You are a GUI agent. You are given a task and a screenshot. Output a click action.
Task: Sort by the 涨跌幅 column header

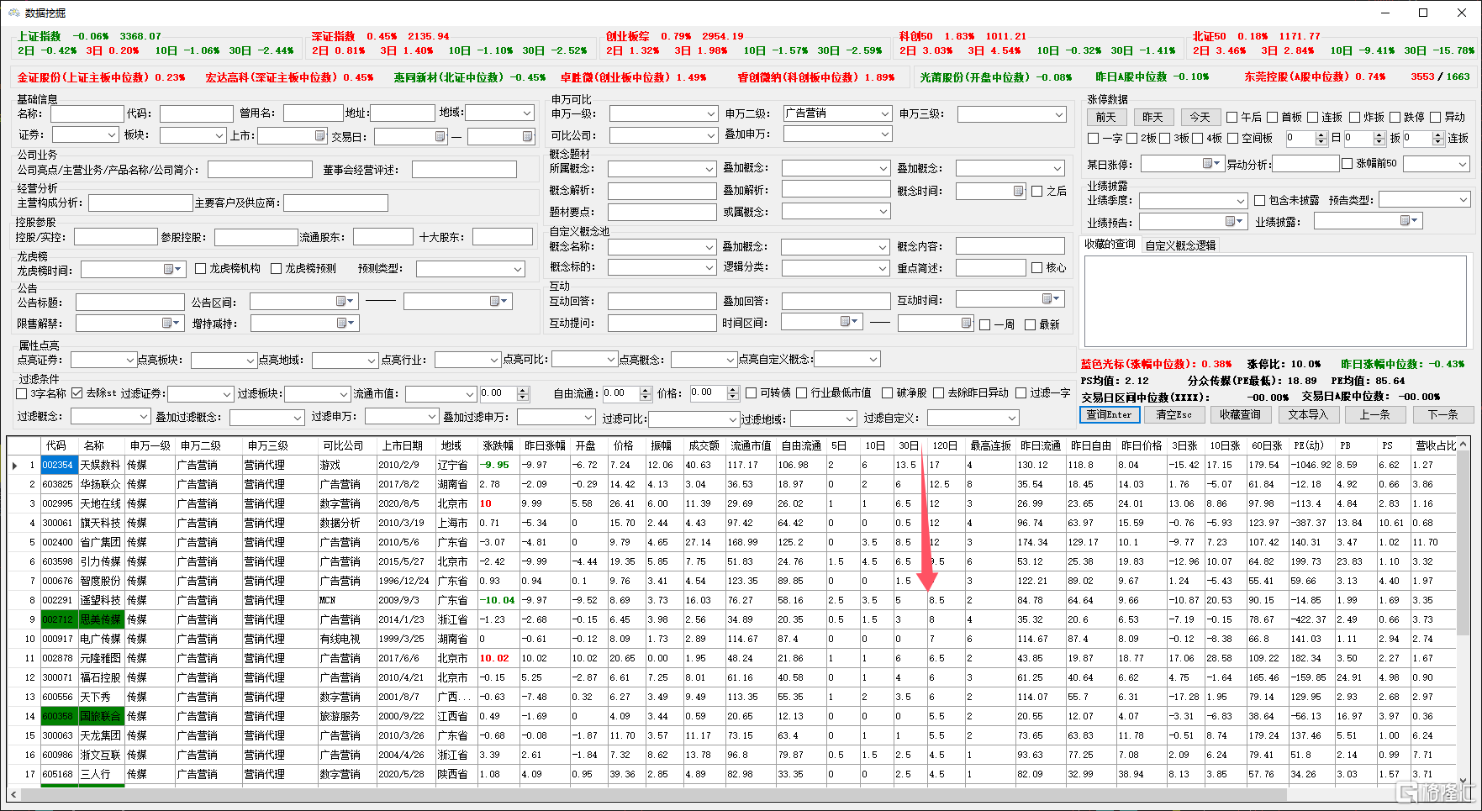[498, 445]
